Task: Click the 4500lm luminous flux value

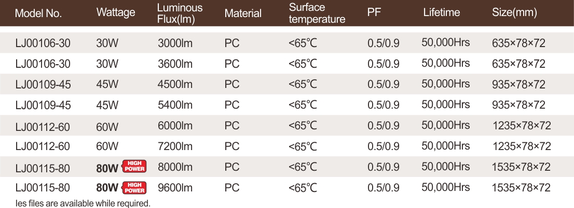Action: coord(175,84)
